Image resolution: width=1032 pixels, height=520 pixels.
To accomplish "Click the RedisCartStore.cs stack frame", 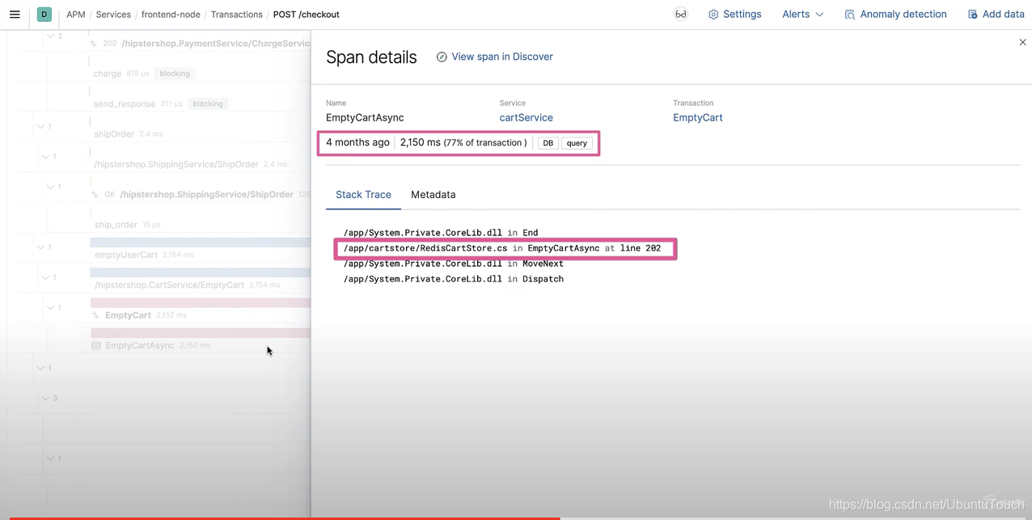I will 502,248.
